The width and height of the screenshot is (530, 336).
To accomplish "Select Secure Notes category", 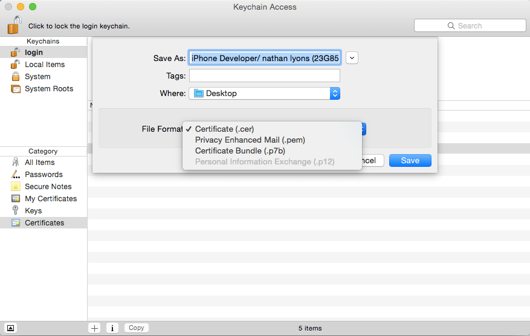I will click(x=44, y=186).
